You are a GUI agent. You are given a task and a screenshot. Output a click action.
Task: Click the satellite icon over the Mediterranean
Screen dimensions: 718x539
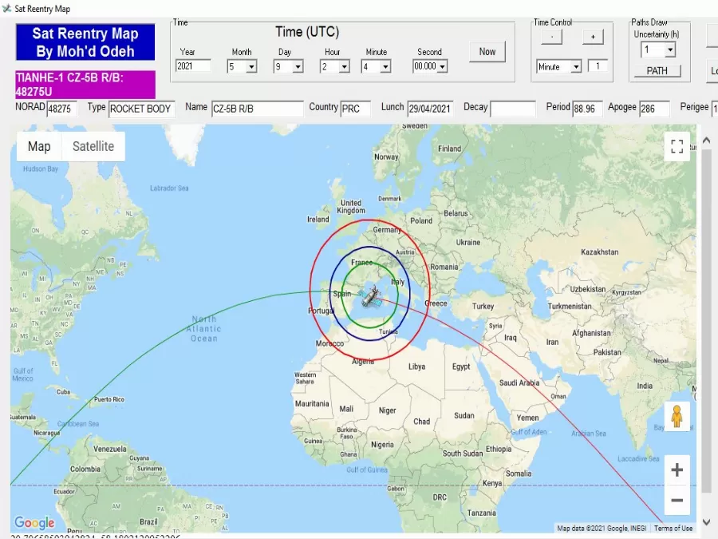pos(370,295)
